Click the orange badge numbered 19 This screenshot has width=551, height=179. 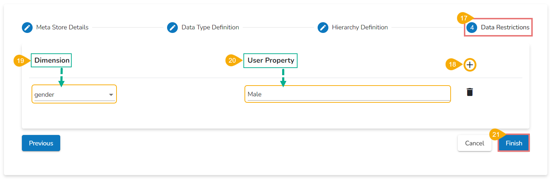click(x=21, y=61)
